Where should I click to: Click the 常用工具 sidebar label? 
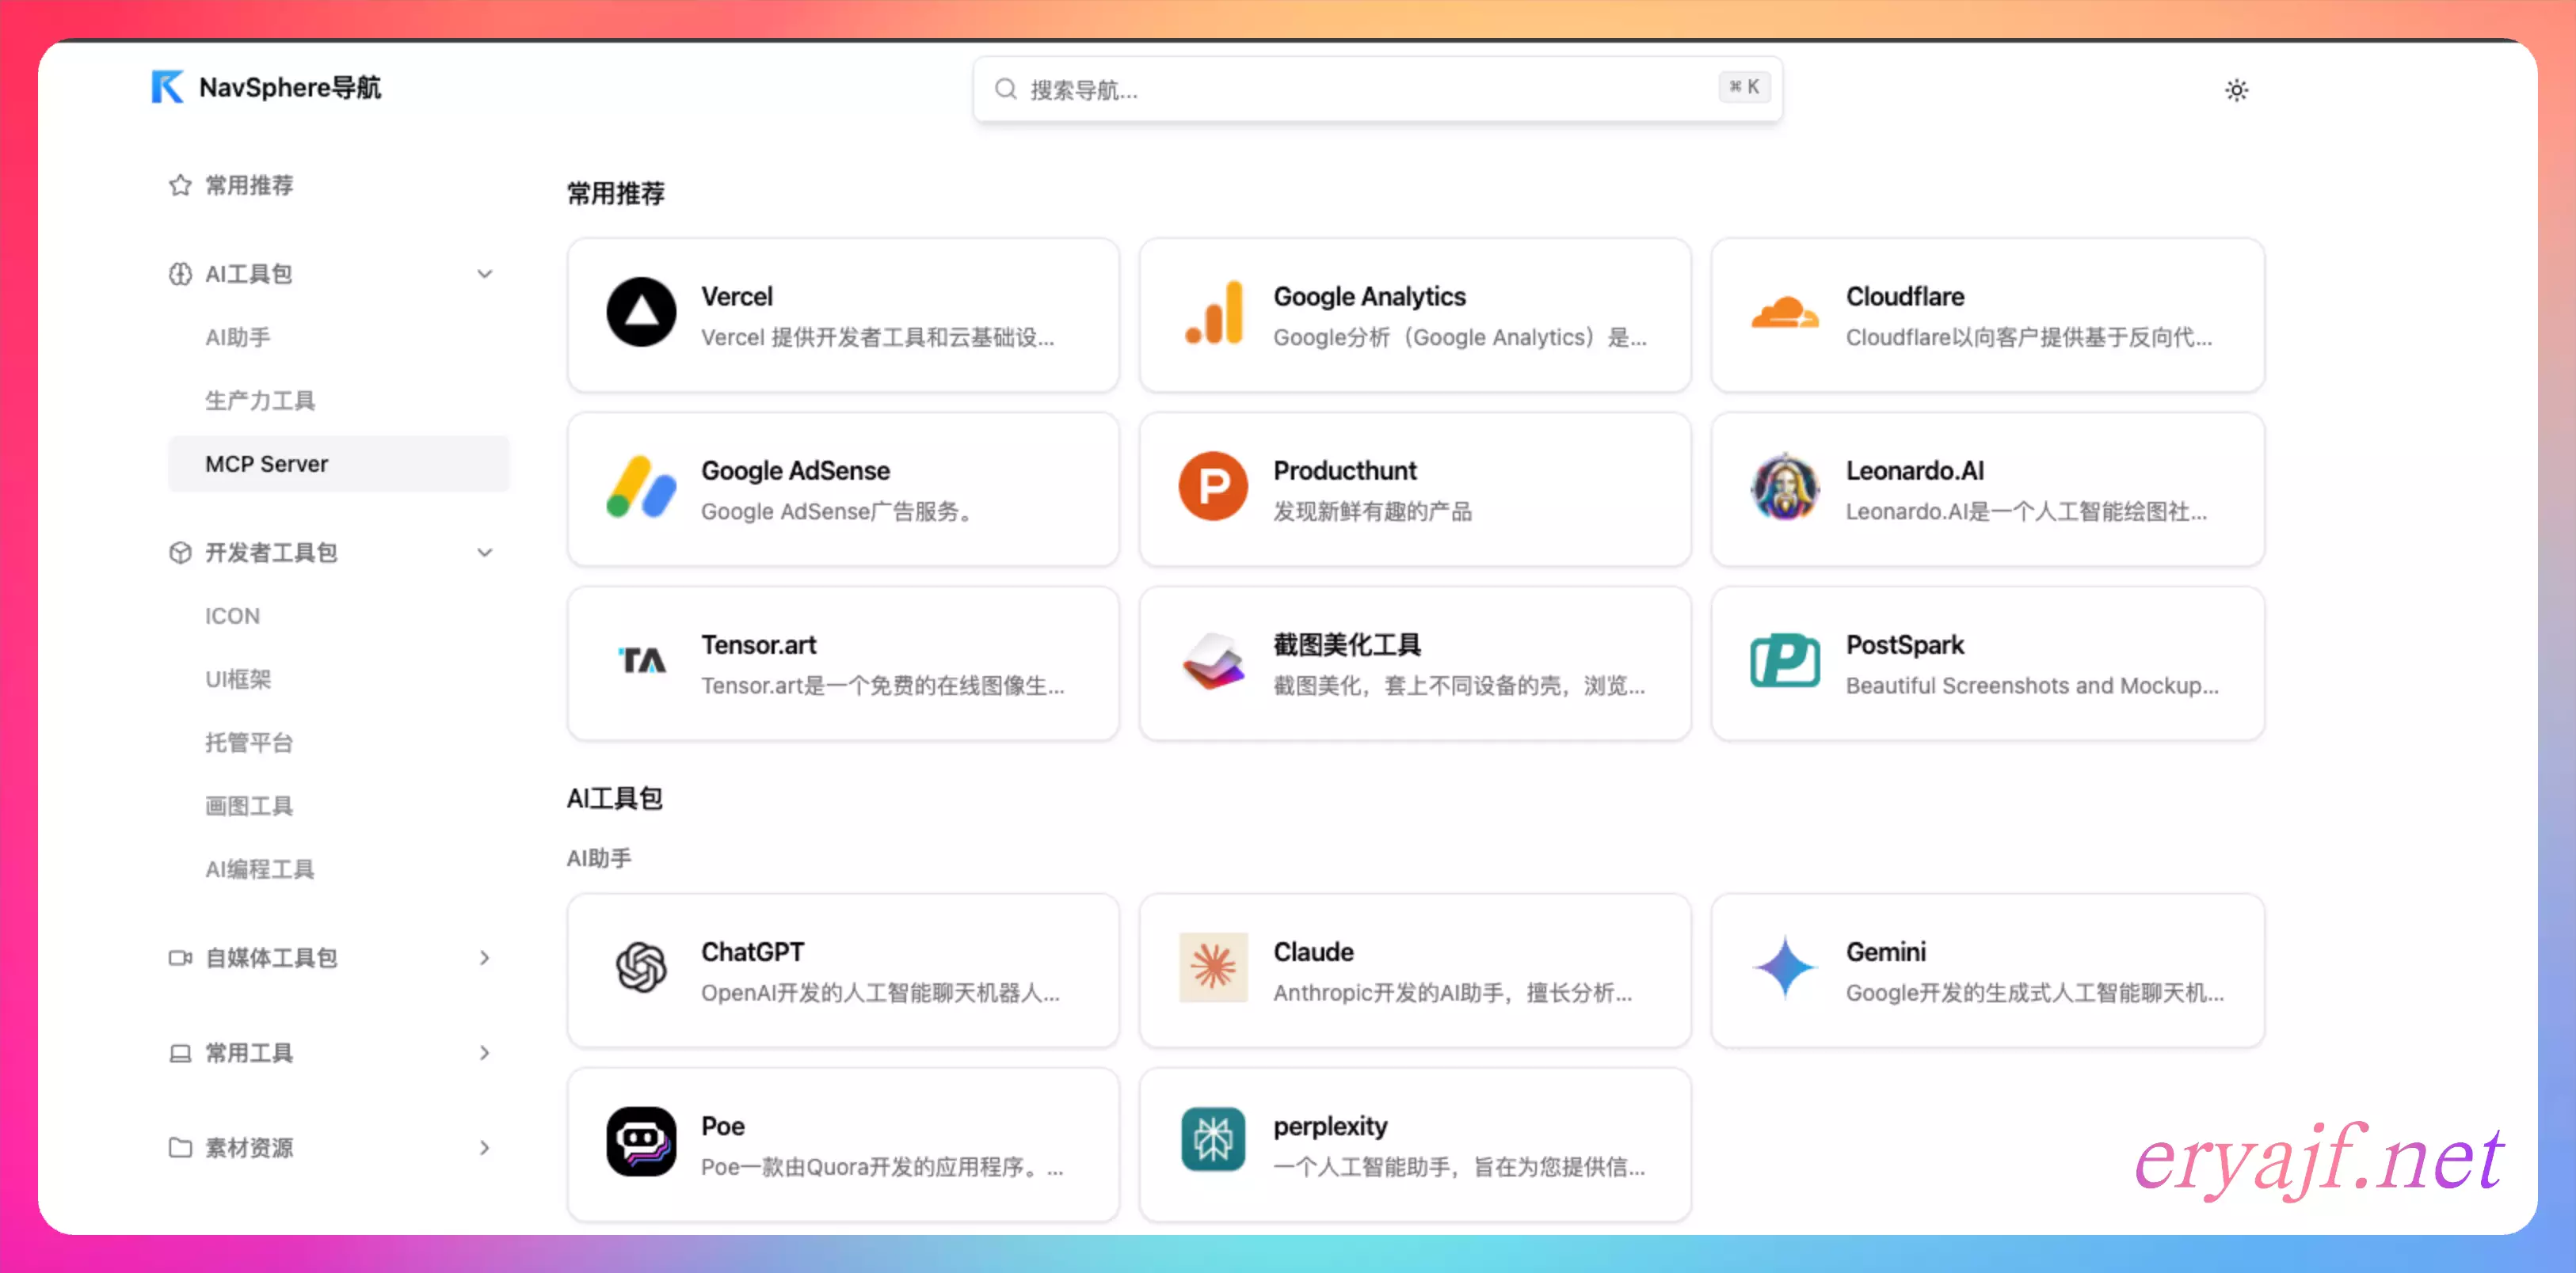coord(249,1053)
